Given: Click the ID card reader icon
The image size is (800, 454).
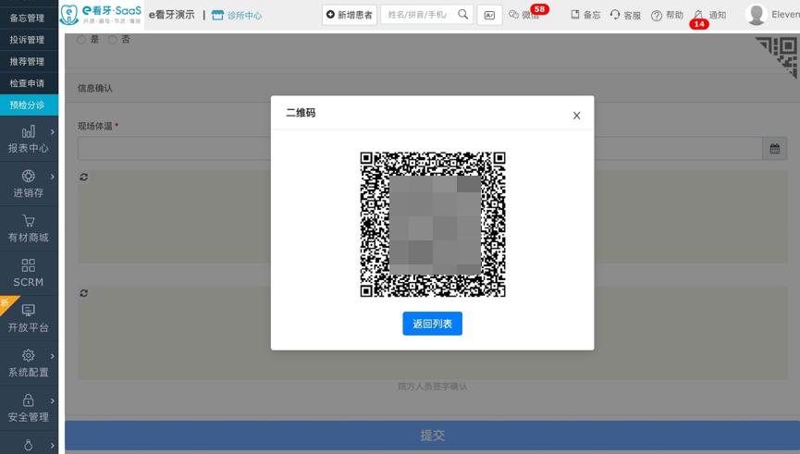Looking at the screenshot, I should (x=489, y=16).
